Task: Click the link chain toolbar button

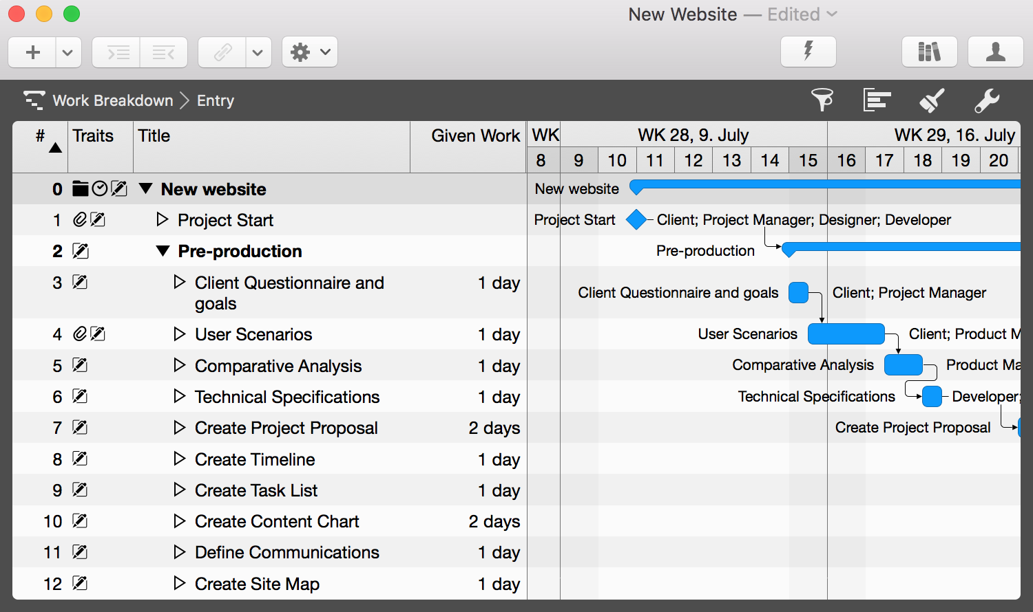Action: (x=222, y=52)
